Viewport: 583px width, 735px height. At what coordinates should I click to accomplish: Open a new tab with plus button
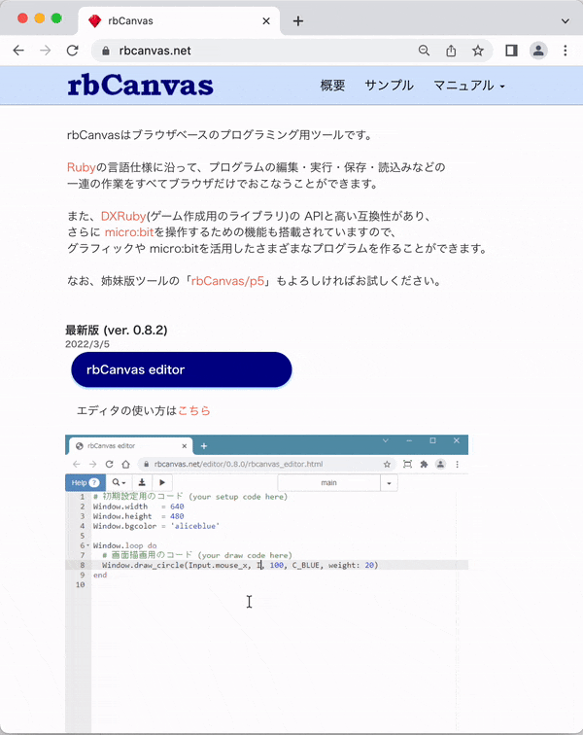coord(298,21)
